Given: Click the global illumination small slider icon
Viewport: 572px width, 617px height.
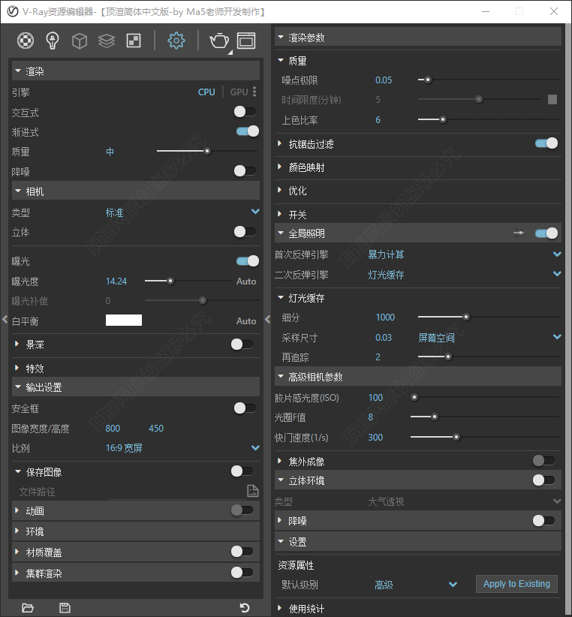Looking at the screenshot, I should tap(519, 233).
